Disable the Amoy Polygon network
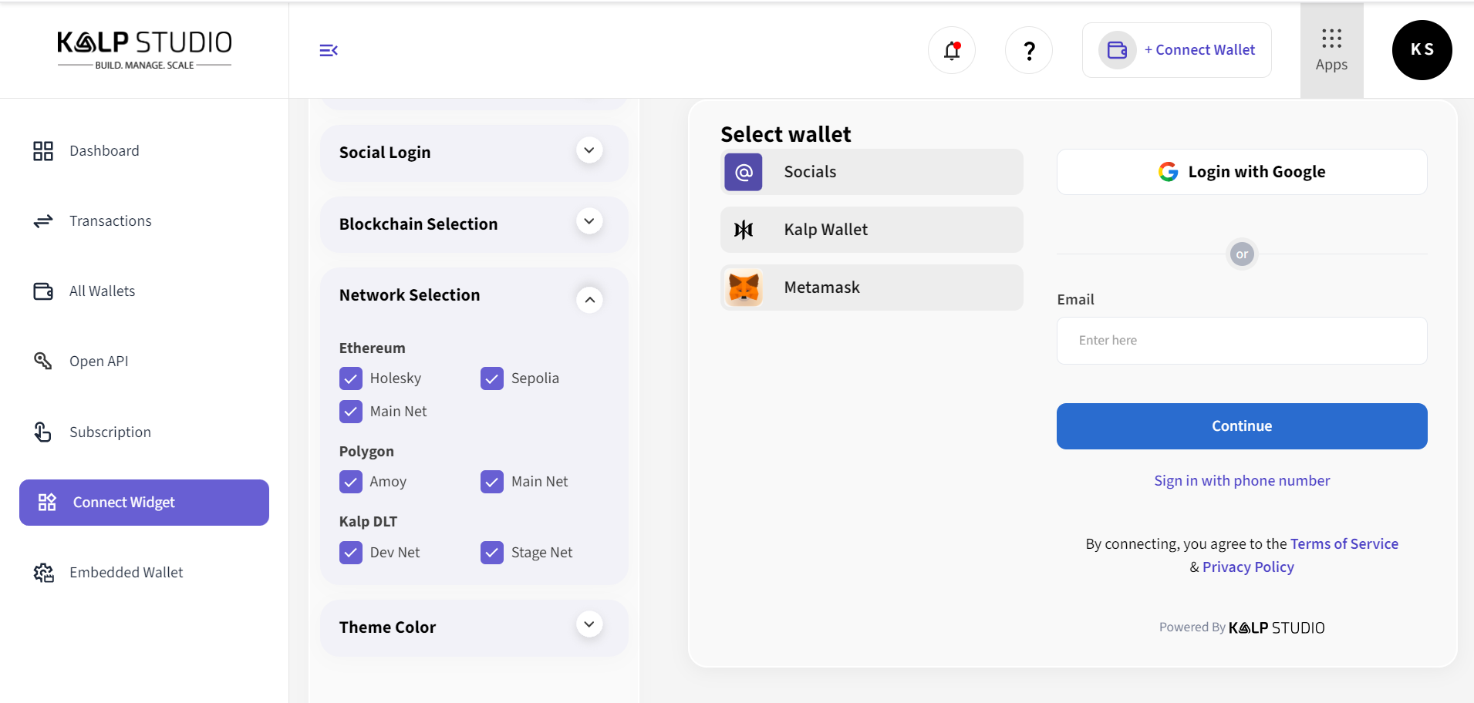The height and width of the screenshot is (703, 1474). [x=351, y=482]
